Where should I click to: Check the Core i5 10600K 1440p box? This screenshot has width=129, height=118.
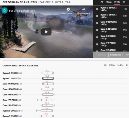coord(97,30)
